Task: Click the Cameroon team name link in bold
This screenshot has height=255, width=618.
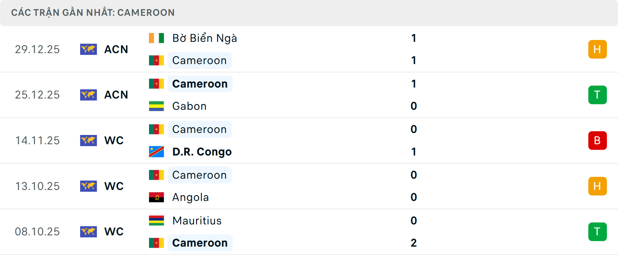Action: pos(200,84)
